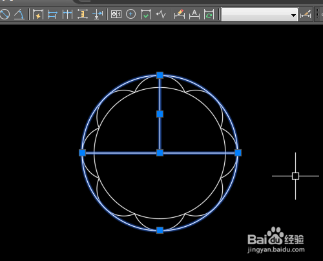The image size is (323, 261).
Task: Activate the Dimension Break tool
Action: point(98,15)
